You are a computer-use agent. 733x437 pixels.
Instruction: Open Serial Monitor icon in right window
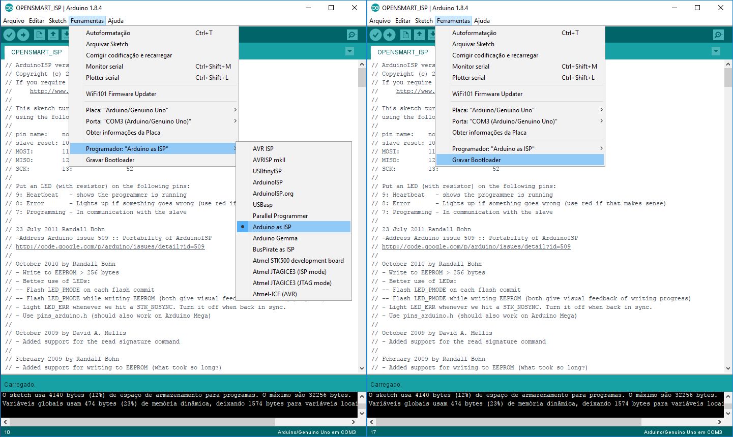click(718, 35)
